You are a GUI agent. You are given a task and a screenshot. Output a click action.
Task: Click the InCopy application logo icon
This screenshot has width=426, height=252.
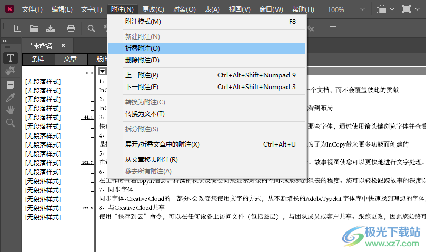click(9, 9)
